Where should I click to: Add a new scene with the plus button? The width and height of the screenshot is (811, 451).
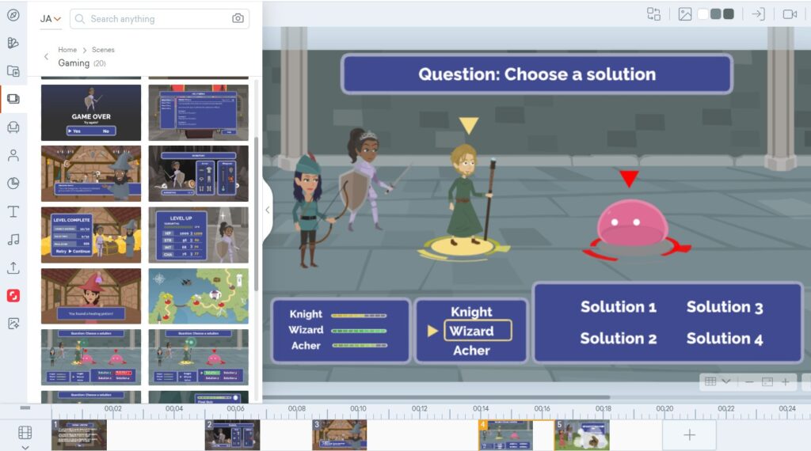(689, 435)
